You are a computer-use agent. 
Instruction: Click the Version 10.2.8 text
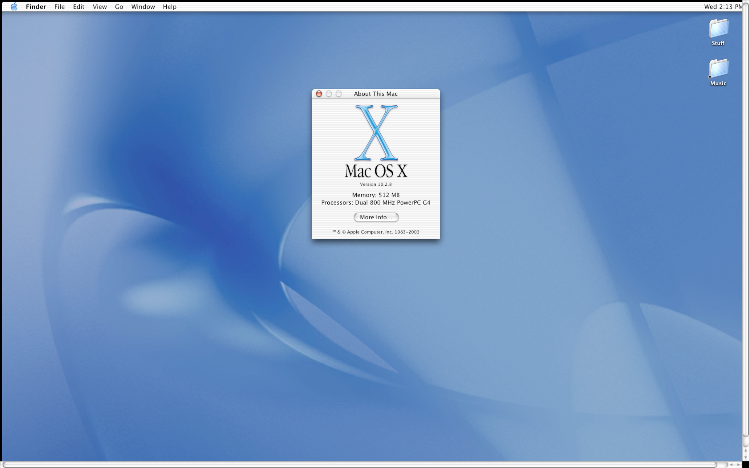click(x=376, y=184)
